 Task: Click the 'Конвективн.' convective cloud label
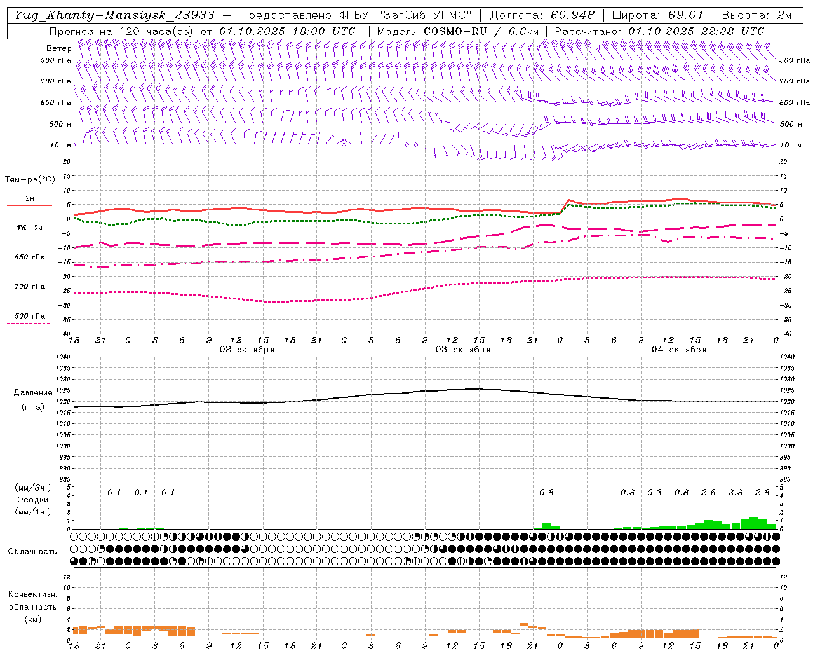tap(33, 594)
